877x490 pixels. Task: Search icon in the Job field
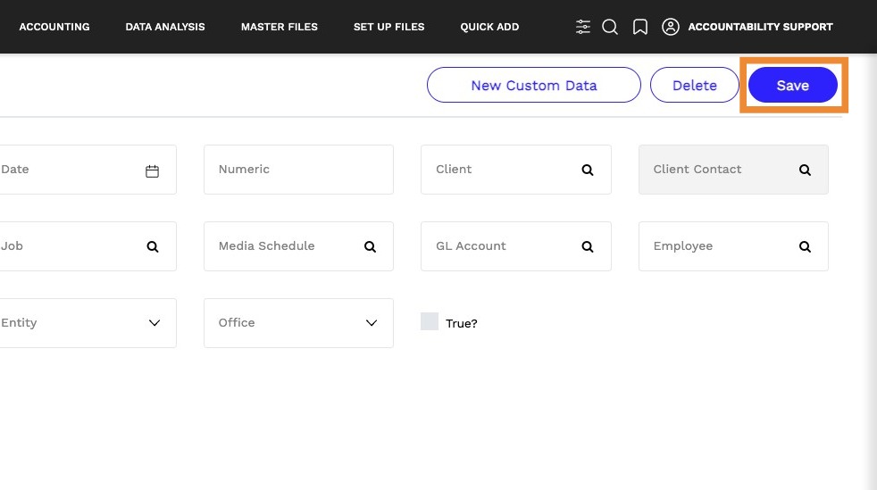point(153,246)
